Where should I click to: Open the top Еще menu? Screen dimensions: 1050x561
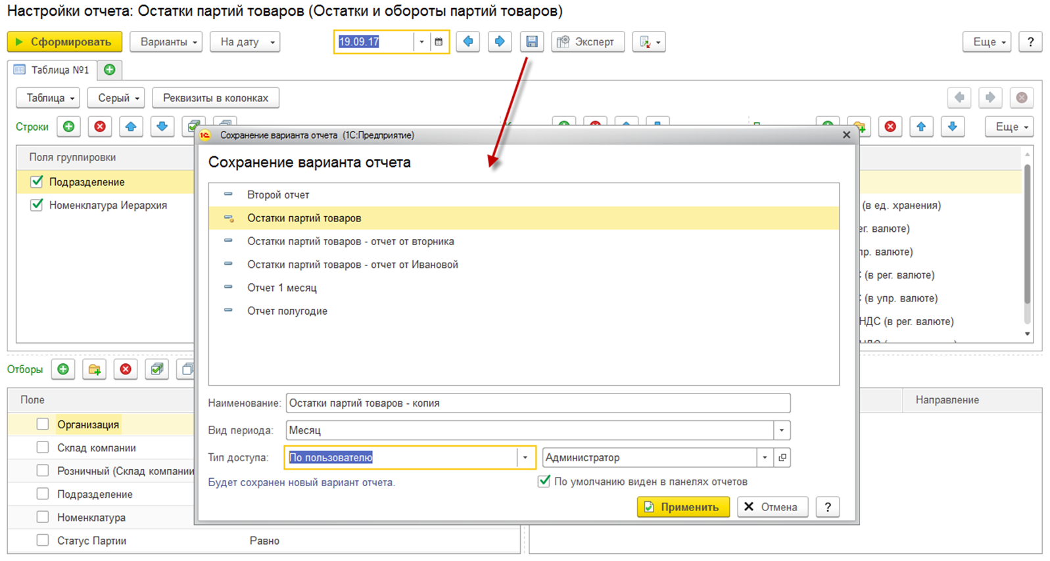(987, 42)
